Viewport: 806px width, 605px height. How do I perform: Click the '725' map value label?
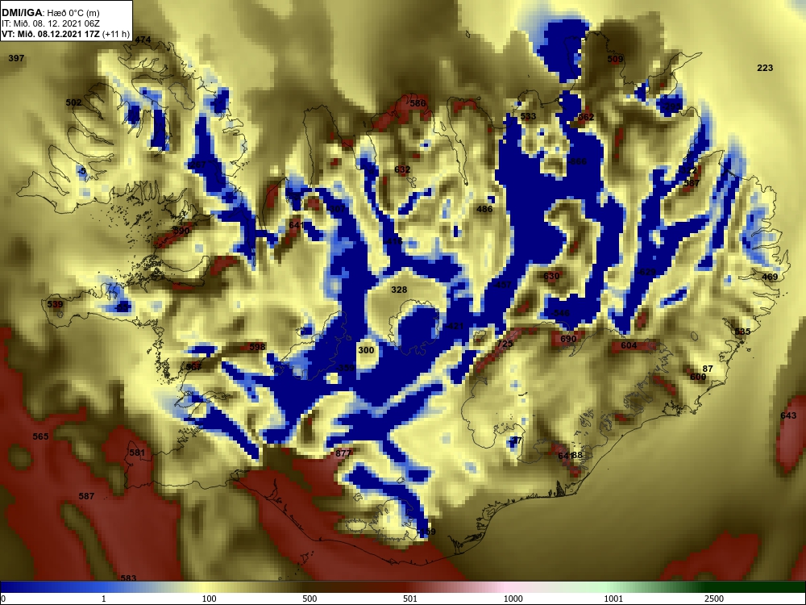[505, 344]
